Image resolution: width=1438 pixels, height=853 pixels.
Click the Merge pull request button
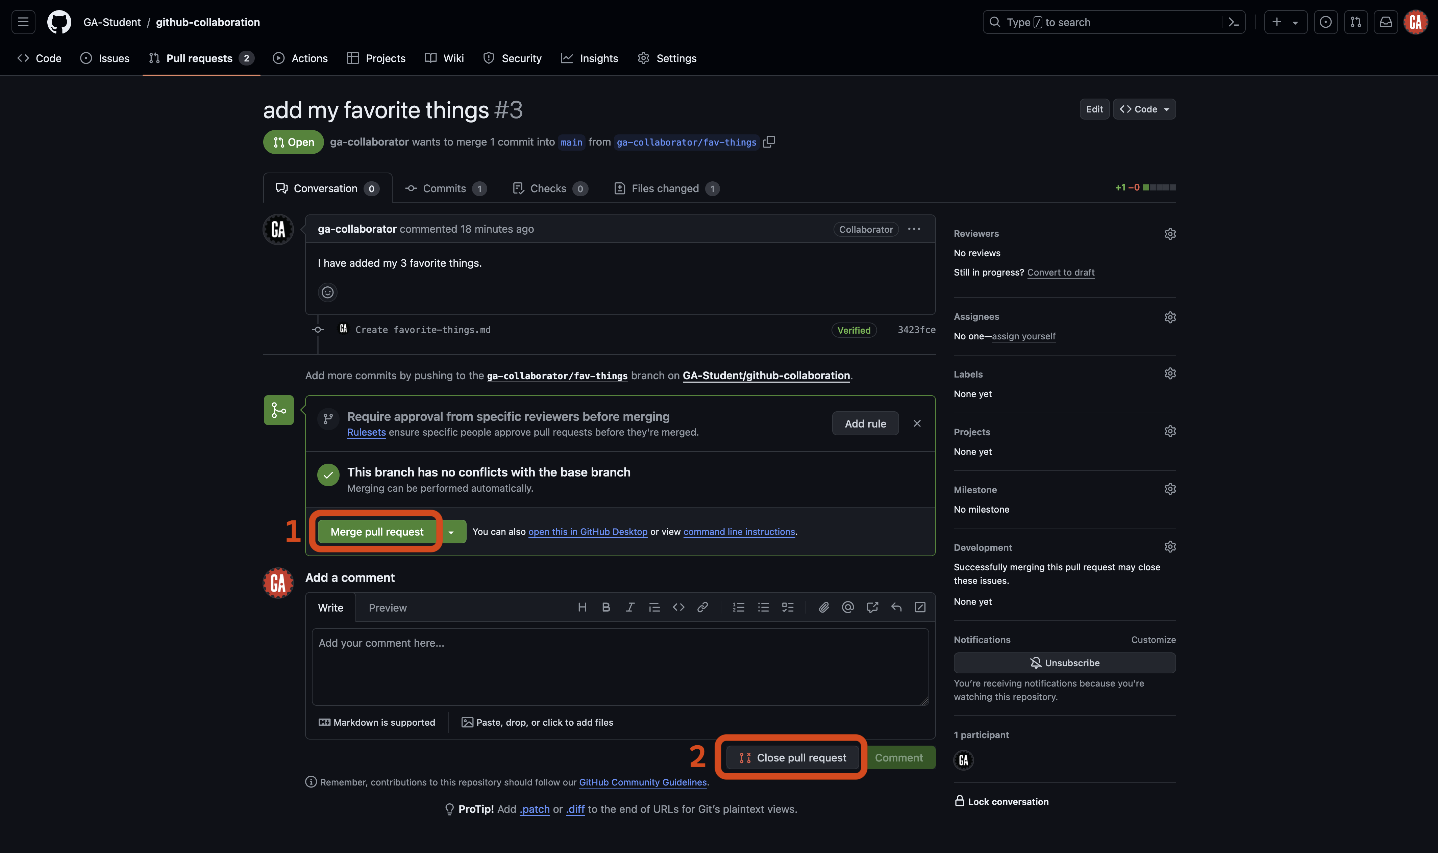pos(376,531)
